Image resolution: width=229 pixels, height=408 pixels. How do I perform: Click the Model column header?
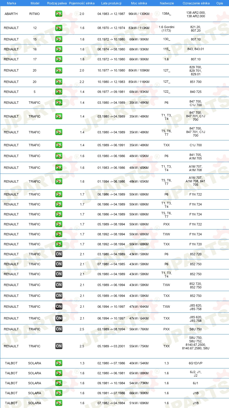[35, 3]
